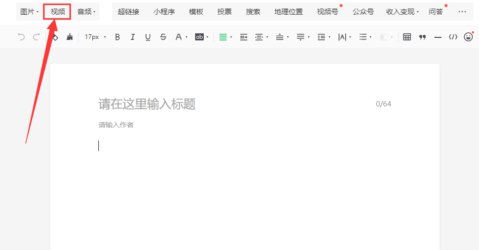This screenshot has width=479, height=250.
Task: Click the 问答 Q&A option
Action: tap(435, 12)
